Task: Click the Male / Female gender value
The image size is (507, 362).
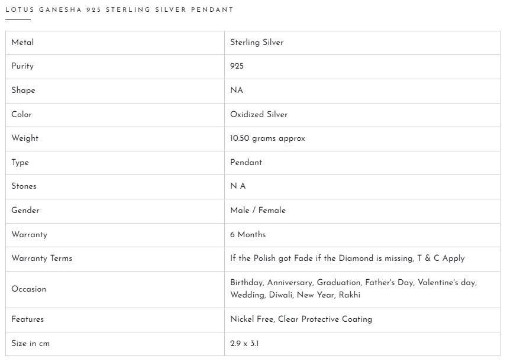Action: 258,210
